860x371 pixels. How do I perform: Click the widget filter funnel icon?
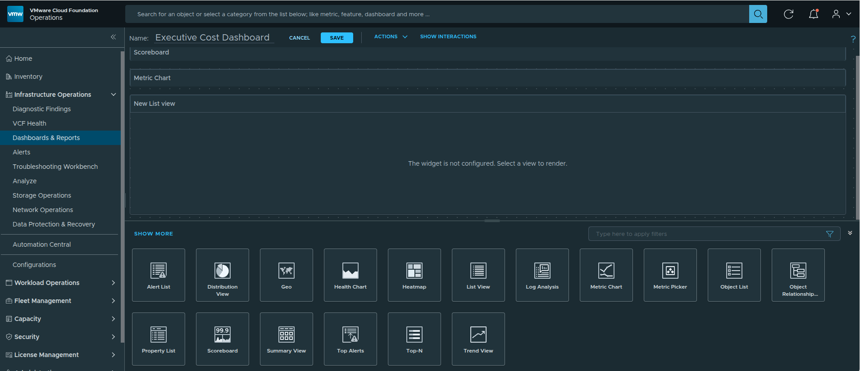click(x=830, y=234)
